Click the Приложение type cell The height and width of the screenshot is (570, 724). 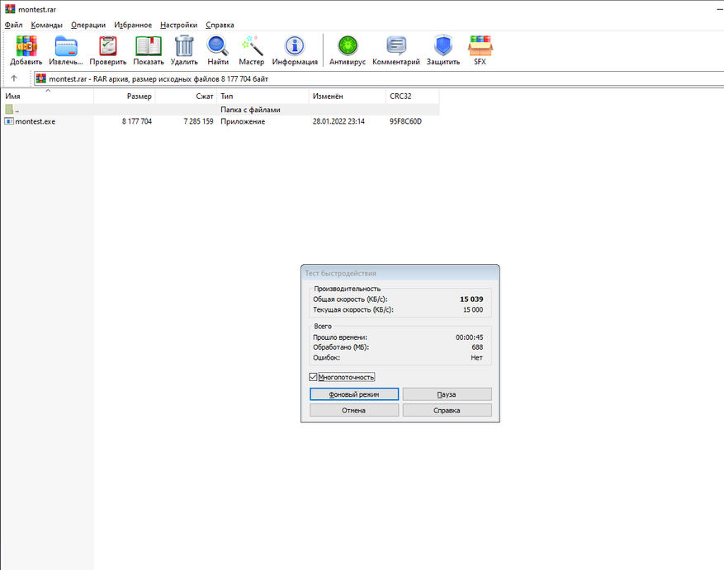243,121
